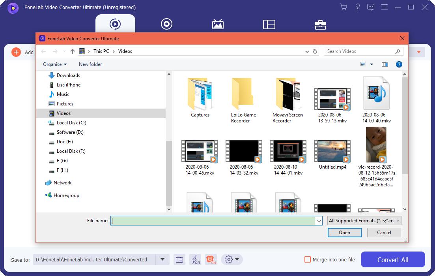Toggle the GPU hardware acceleration ON icon

point(211,260)
